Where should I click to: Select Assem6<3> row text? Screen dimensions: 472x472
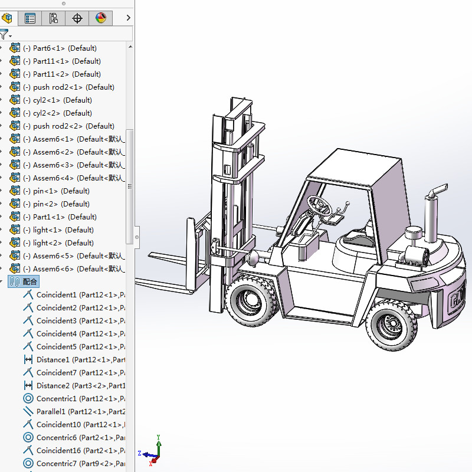74,165
